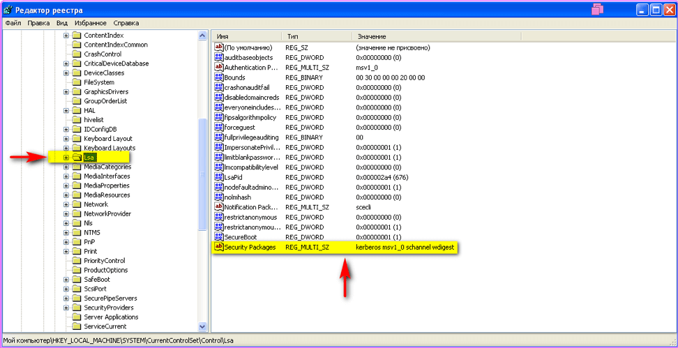Expand the ContentIndex key
Image resolution: width=678 pixels, height=348 pixels.
[66, 36]
